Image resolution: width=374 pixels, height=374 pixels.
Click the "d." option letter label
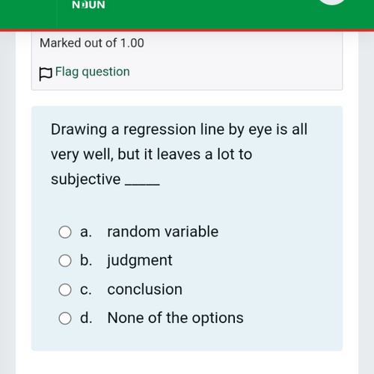point(86,318)
